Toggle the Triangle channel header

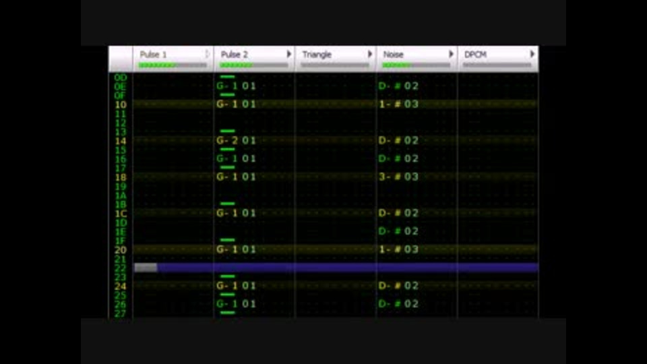tap(336, 59)
